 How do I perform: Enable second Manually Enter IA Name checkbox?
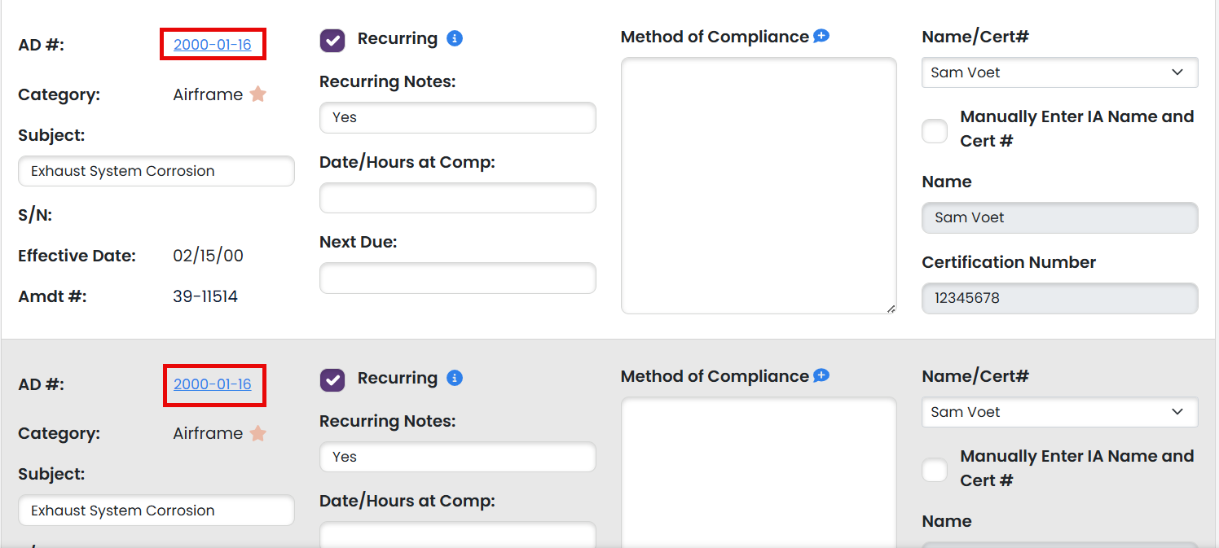coord(935,470)
